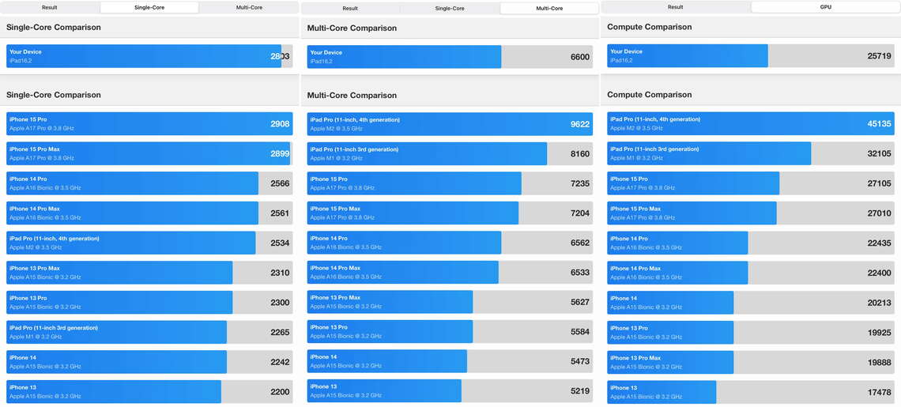901x407 pixels.
Task: Click the iPhone 13 Pro row scoring 5584
Action: (450, 332)
